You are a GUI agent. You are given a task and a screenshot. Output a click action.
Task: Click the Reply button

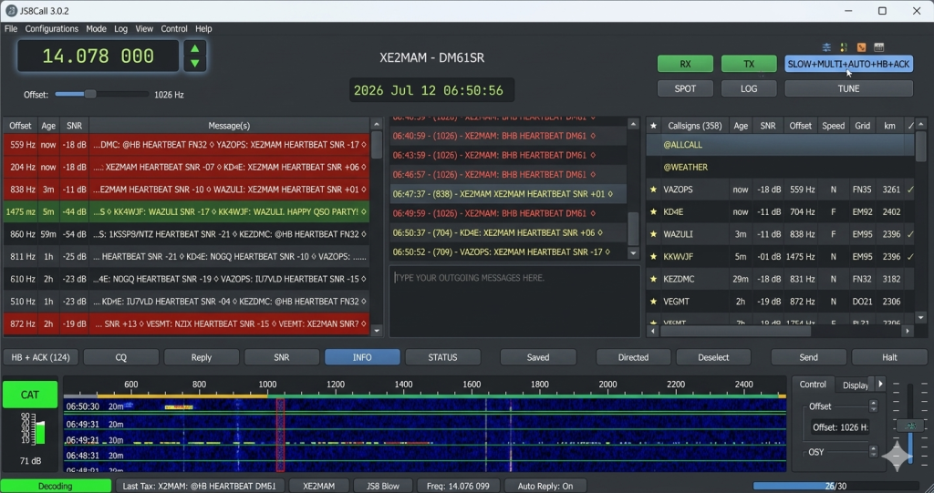202,357
